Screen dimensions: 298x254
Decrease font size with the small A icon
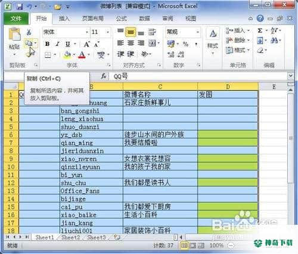pyautogui.click(x=97, y=44)
